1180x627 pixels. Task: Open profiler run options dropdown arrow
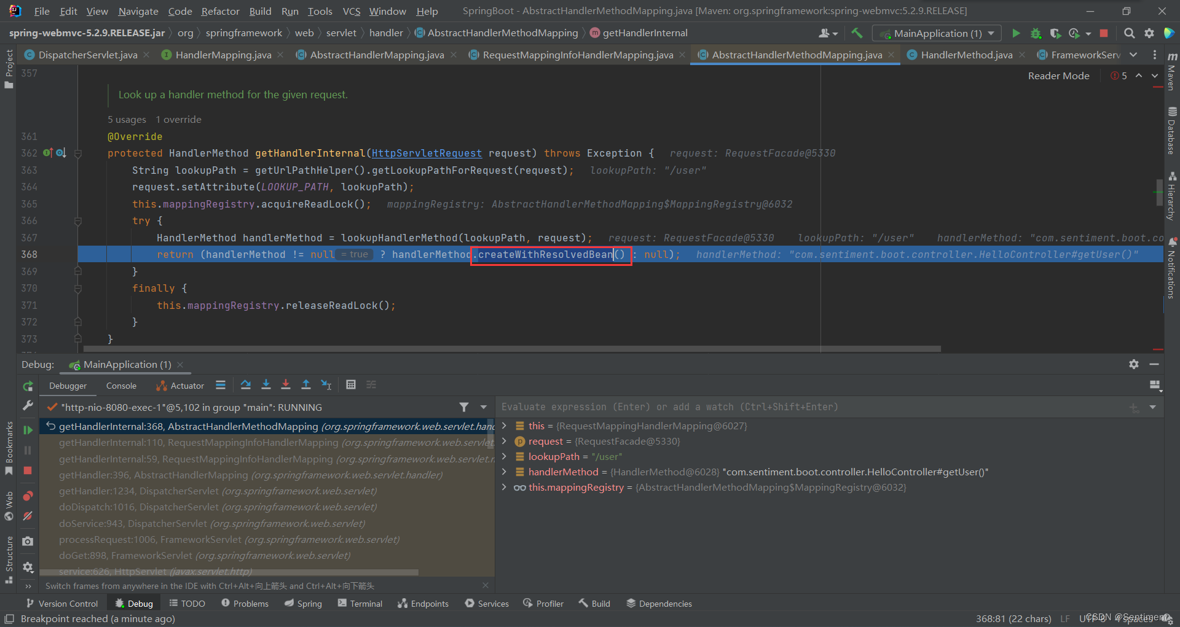click(x=1088, y=34)
